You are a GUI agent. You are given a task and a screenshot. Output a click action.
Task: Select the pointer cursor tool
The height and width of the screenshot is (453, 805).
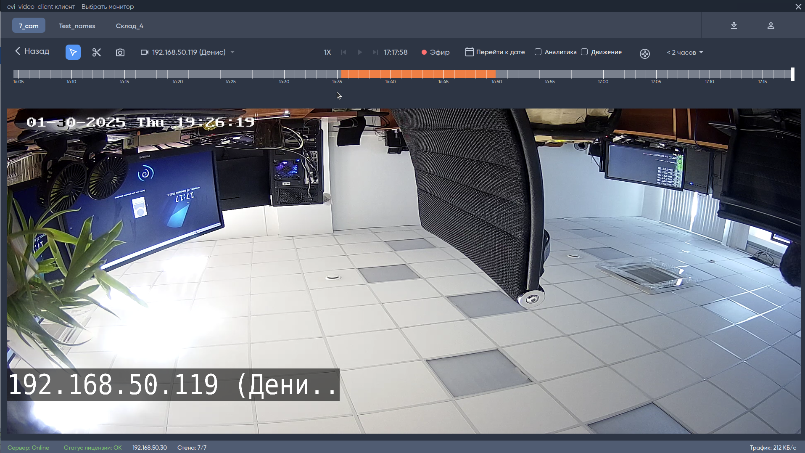(x=73, y=52)
